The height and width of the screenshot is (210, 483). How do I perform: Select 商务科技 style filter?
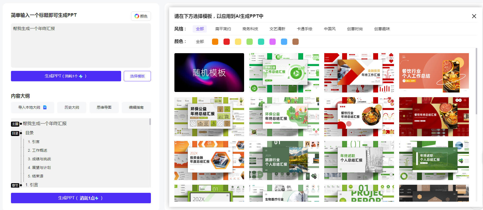250,29
